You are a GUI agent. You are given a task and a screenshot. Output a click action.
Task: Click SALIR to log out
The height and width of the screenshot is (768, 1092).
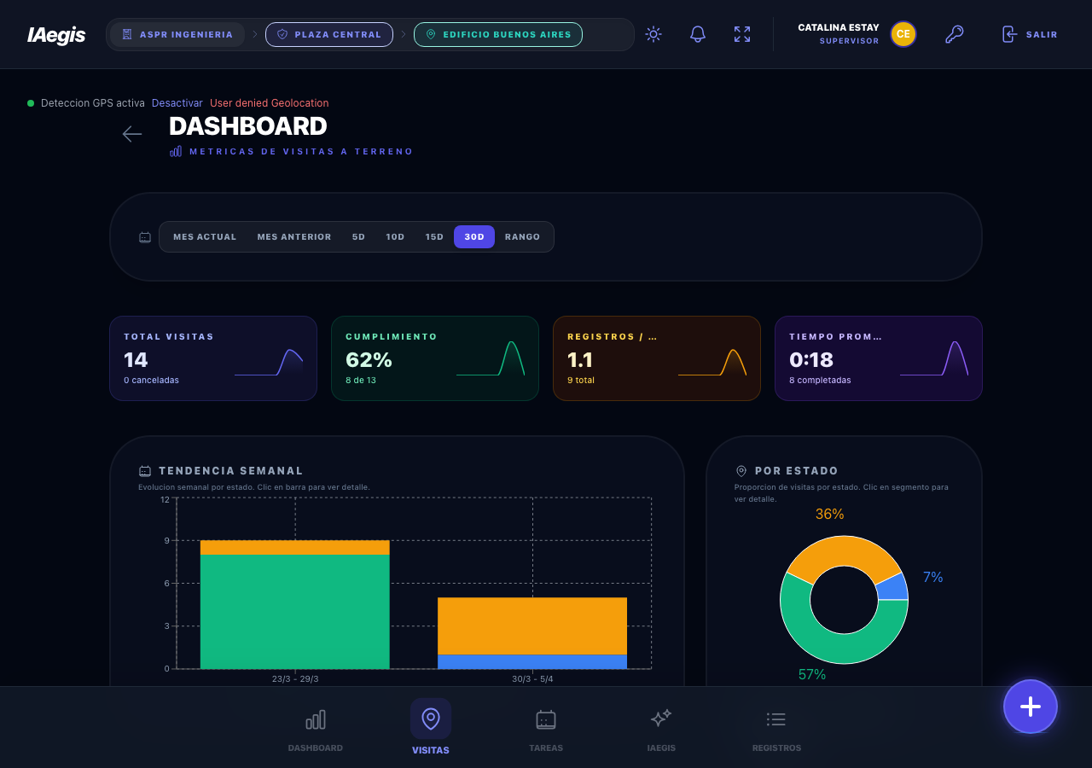click(1030, 34)
